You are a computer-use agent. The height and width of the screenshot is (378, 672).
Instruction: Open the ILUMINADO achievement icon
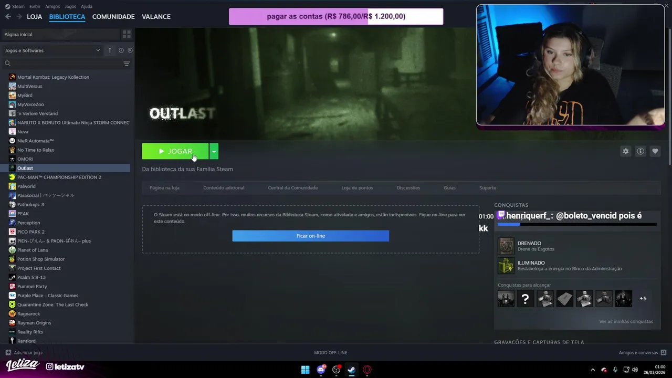(506, 266)
